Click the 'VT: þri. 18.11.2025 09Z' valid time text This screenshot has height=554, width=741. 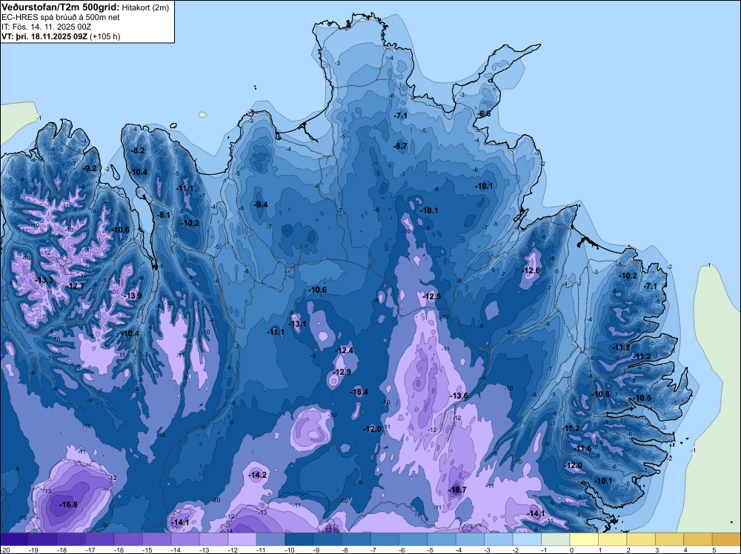[44, 36]
